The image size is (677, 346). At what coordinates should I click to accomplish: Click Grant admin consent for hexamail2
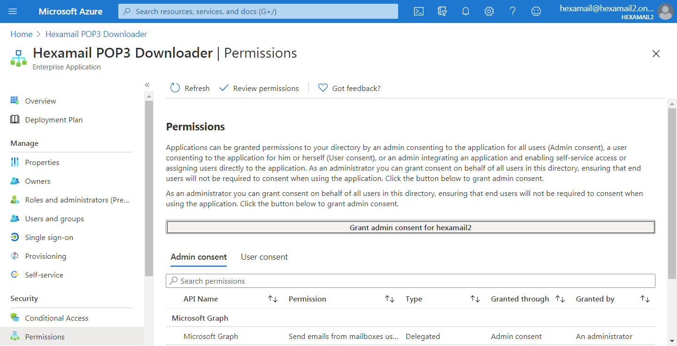pos(410,227)
